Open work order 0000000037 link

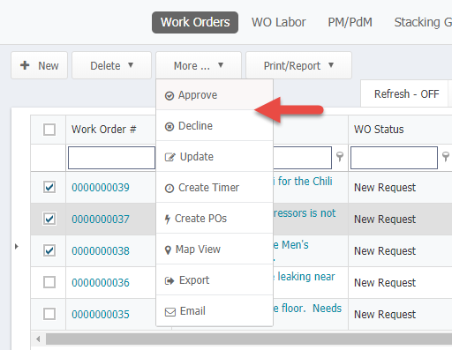click(101, 220)
